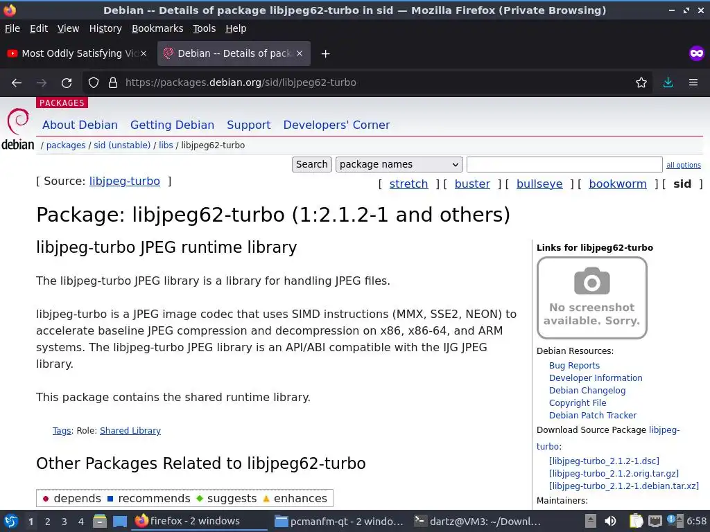This screenshot has height=532, width=710.
Task: Launch file manager from panel quicklaunch
Action: coord(100,522)
